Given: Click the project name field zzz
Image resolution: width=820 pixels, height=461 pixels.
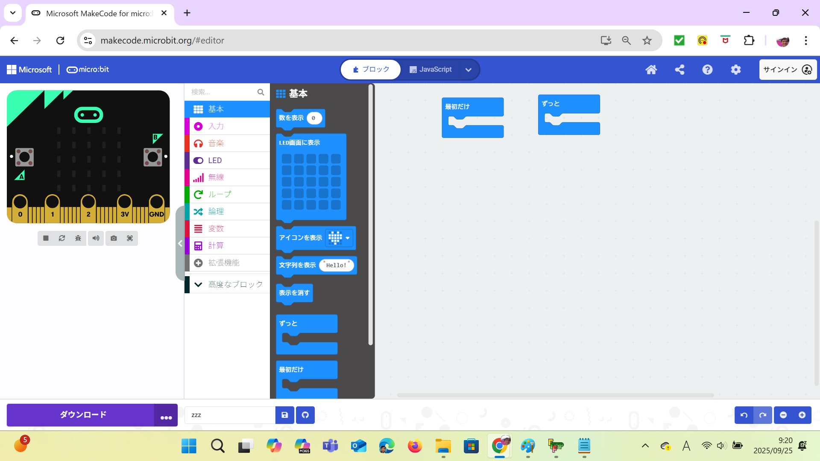Looking at the screenshot, I should [230, 415].
